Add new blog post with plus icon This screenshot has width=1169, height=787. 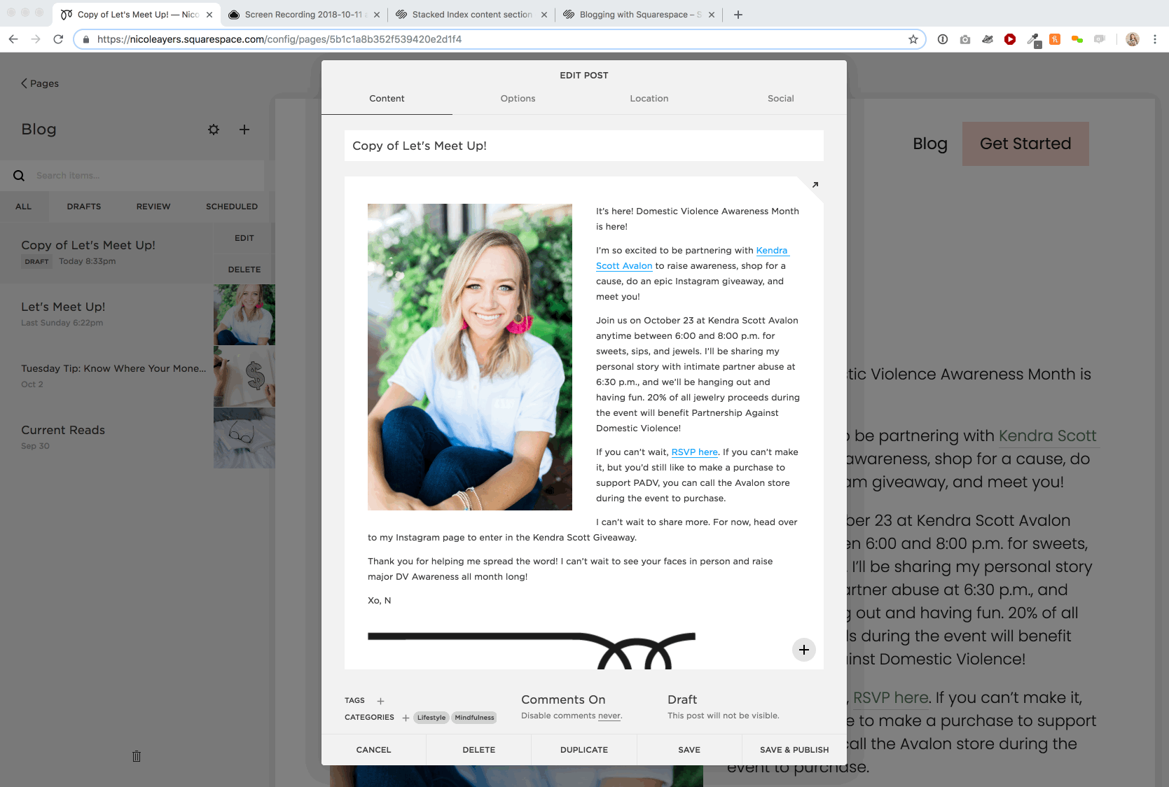tap(244, 130)
